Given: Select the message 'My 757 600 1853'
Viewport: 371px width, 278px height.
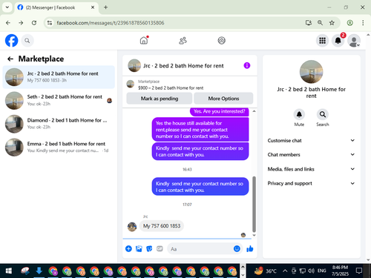Looking at the screenshot, I should (162, 226).
